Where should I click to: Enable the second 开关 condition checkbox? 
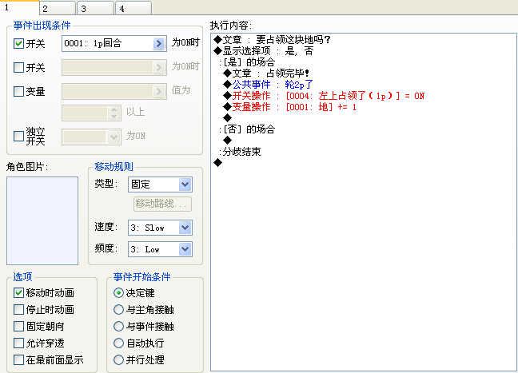(x=18, y=67)
